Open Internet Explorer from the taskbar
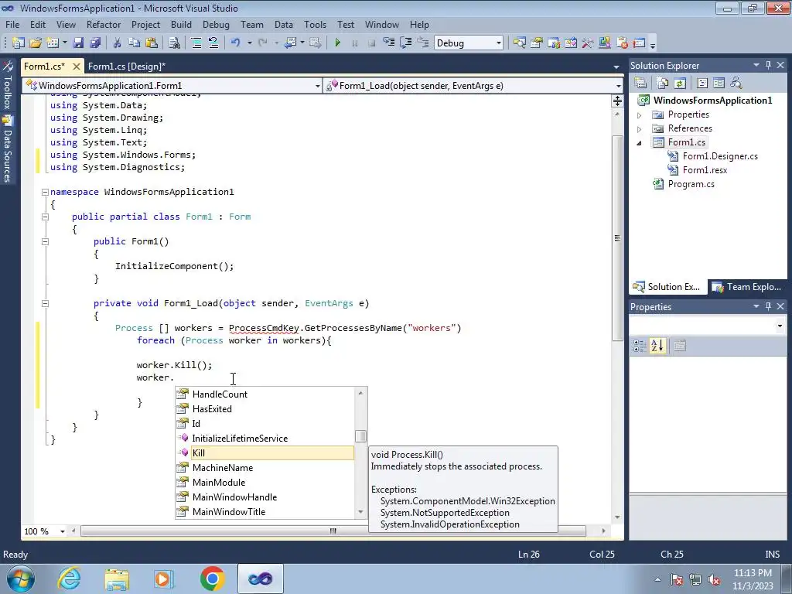The image size is (792, 594). point(69,579)
